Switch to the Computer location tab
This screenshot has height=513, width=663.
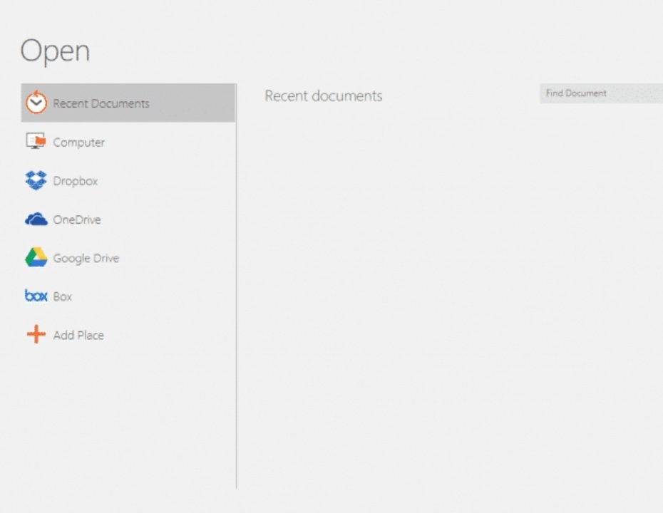[x=78, y=142]
